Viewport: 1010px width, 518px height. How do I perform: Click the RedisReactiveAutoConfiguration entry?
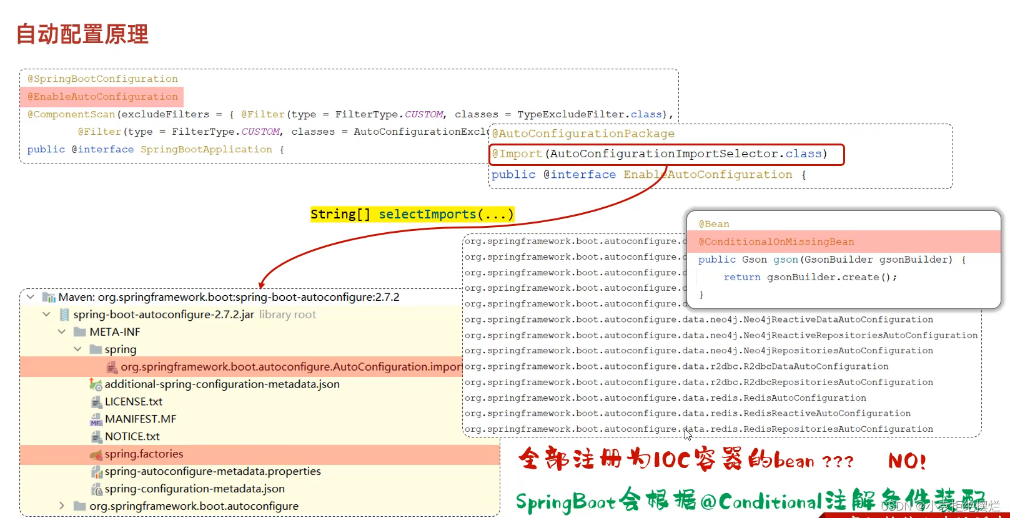688,413
